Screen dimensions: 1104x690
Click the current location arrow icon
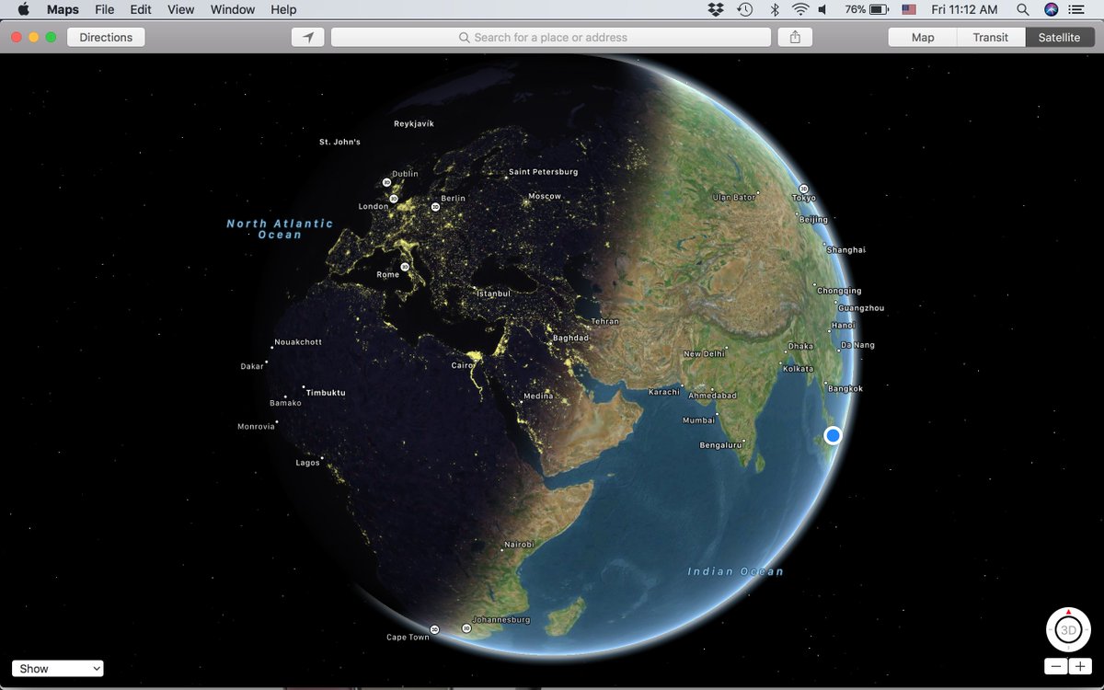[307, 37]
